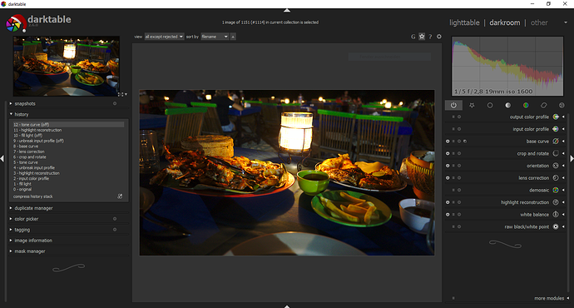Open the correction modules group tab
574x308 pixels.
[543, 105]
